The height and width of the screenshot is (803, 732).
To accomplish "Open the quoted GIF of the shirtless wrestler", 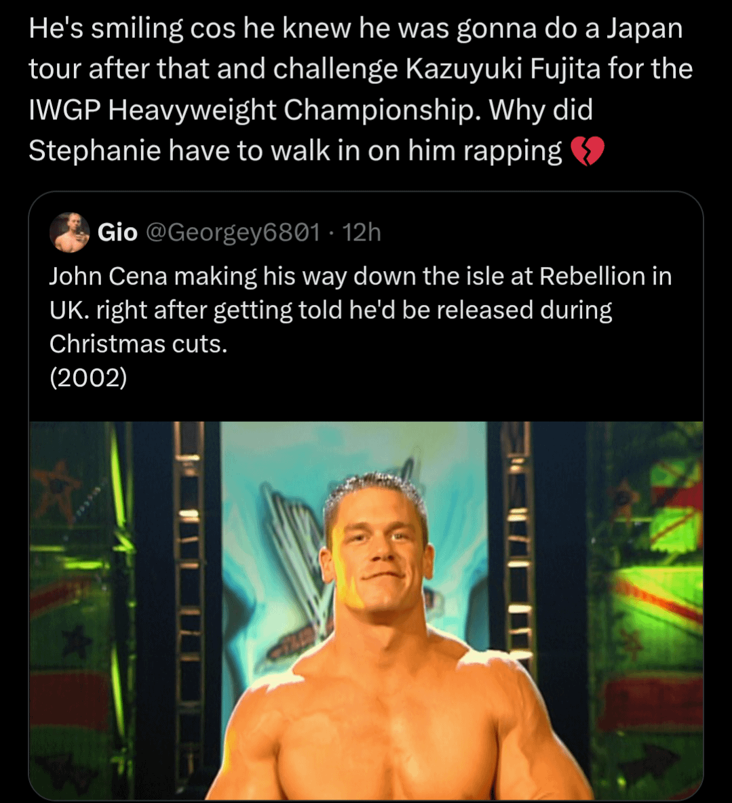I will [366, 611].
